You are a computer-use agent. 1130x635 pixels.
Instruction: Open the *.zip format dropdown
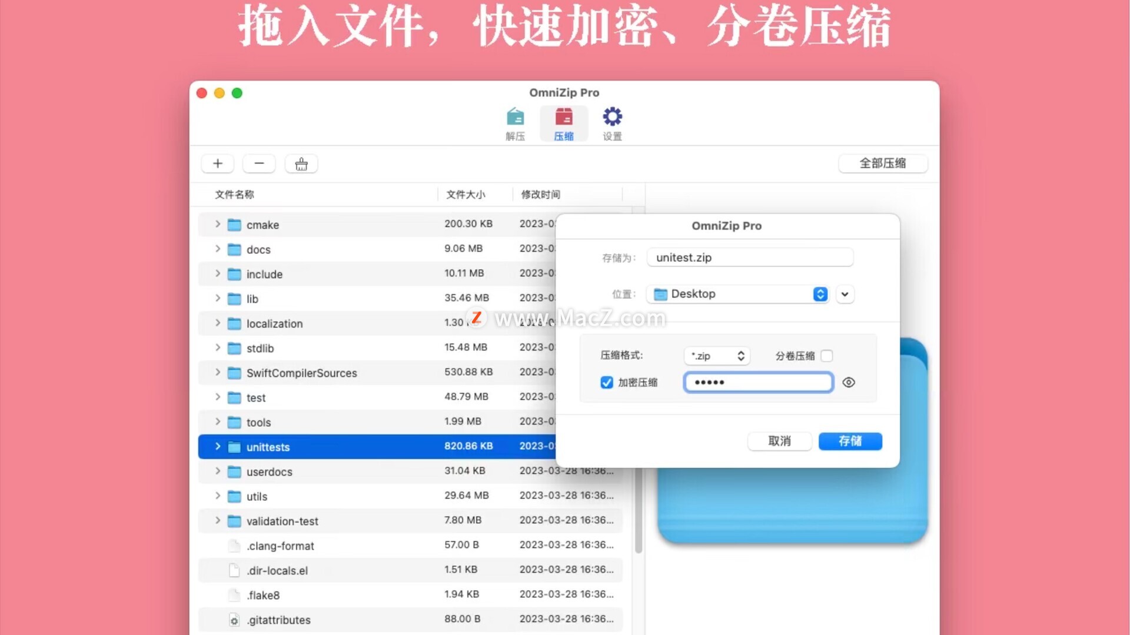[x=717, y=356]
